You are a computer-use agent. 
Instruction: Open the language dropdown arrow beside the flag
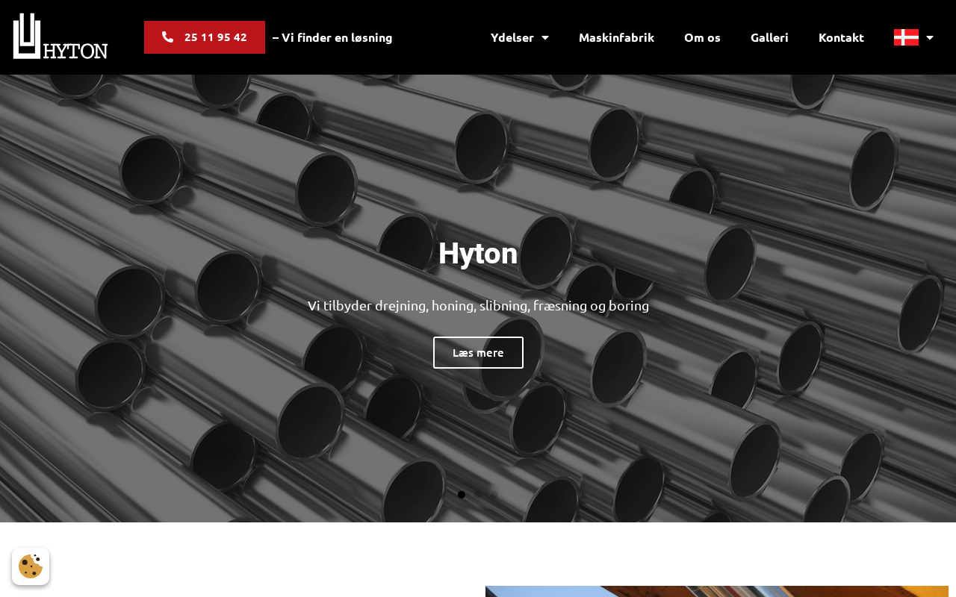point(930,37)
